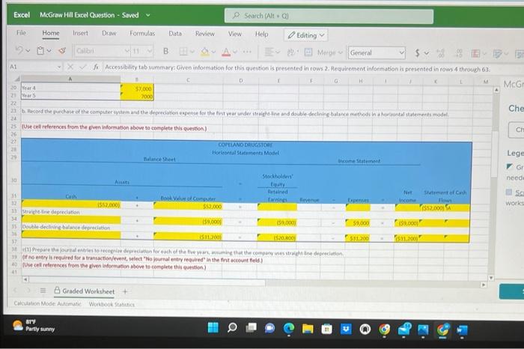Image resolution: width=524 pixels, height=349 pixels.
Task: Open the Formulas tab
Action: point(142,33)
